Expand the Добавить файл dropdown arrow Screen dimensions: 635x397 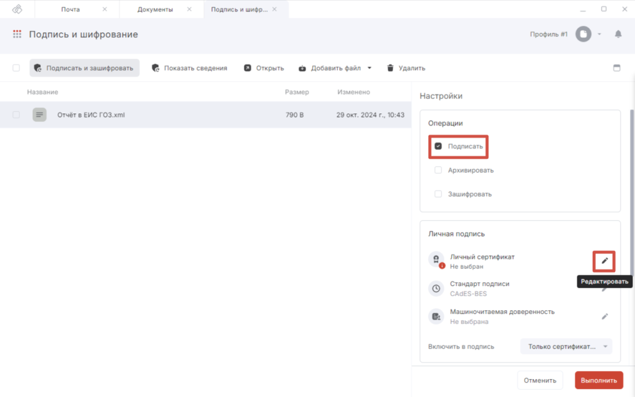(x=370, y=68)
